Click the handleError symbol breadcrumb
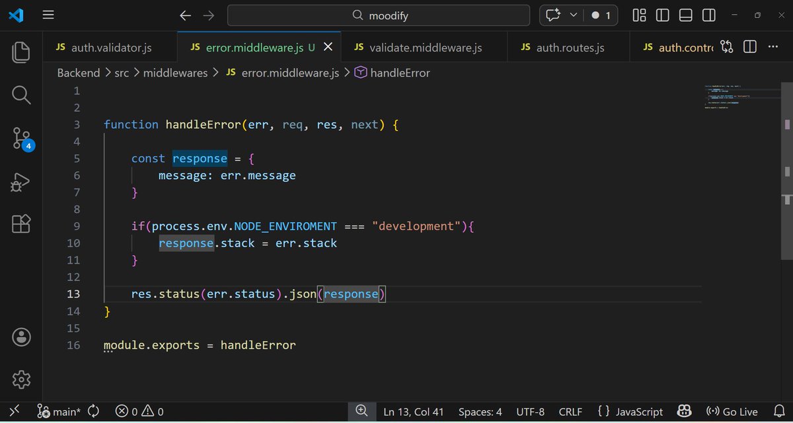The width and height of the screenshot is (793, 423). [392, 73]
